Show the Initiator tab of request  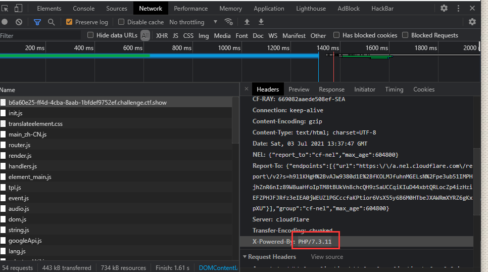click(365, 89)
